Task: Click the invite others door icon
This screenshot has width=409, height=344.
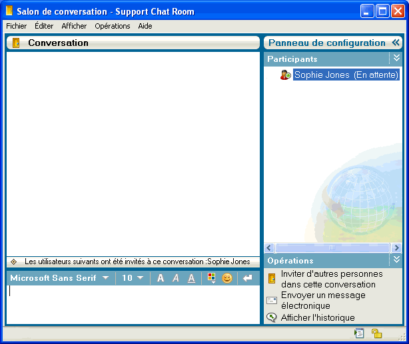Action: point(272,279)
